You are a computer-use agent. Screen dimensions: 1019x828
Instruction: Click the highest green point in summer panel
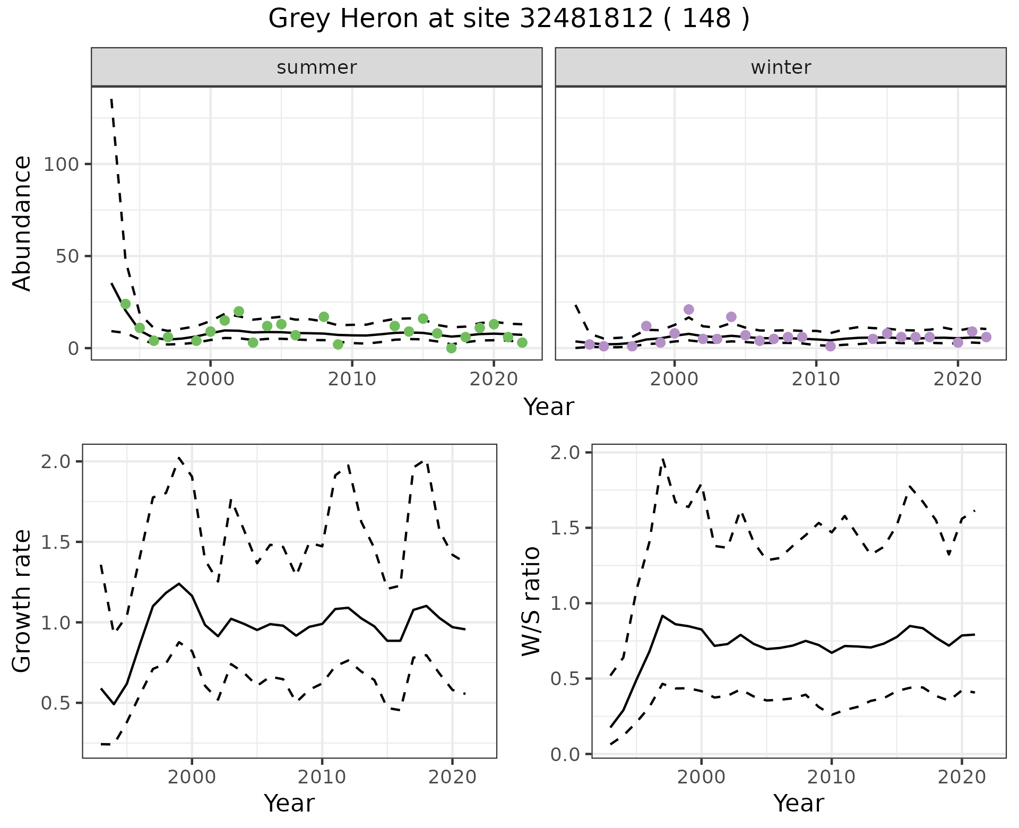tap(125, 304)
